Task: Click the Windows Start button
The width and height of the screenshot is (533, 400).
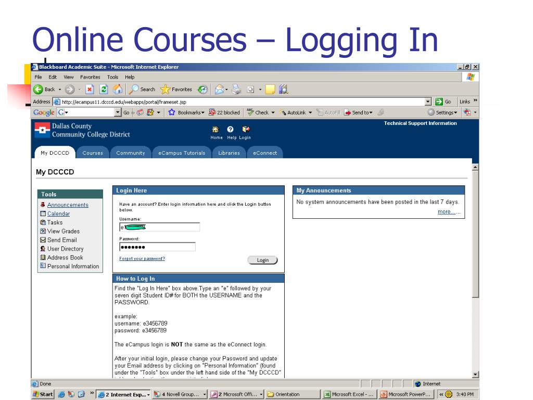Action: [x=43, y=394]
